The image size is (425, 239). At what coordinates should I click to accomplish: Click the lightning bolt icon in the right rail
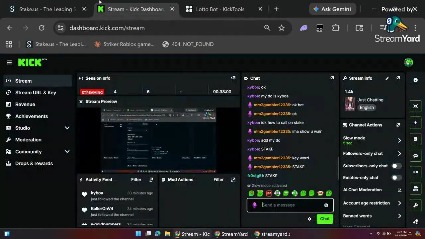(x=415, y=122)
